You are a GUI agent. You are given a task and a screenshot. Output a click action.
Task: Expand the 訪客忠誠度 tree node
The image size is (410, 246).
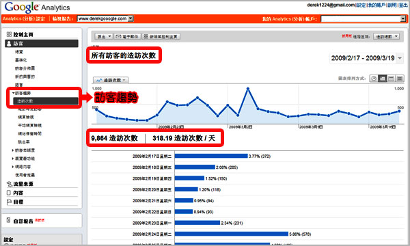[x=13, y=150]
